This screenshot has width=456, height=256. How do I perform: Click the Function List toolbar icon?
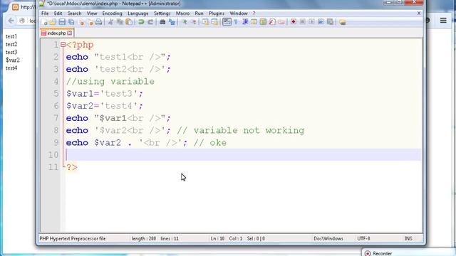(272, 22)
